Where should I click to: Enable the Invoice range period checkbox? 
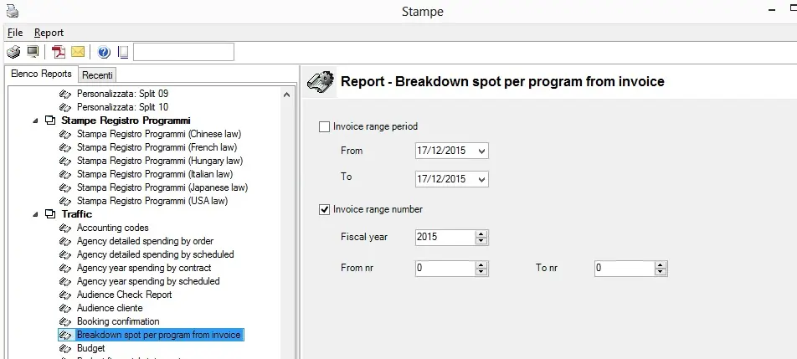(x=325, y=127)
